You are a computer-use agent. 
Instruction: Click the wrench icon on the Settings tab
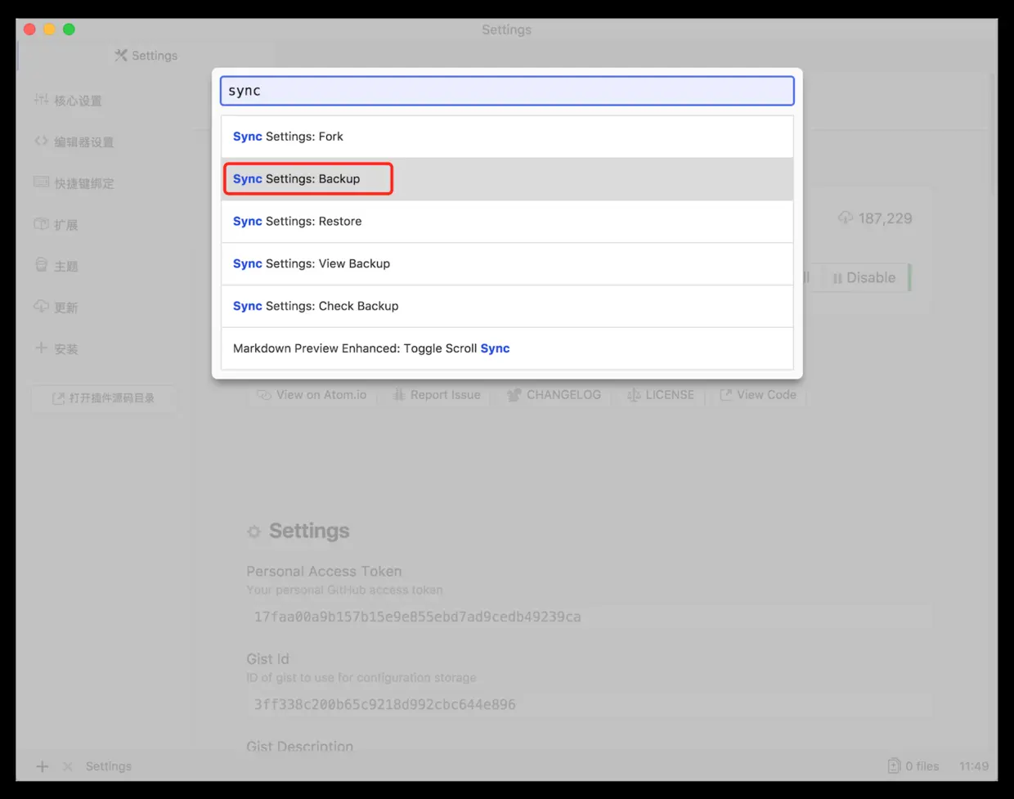[121, 55]
